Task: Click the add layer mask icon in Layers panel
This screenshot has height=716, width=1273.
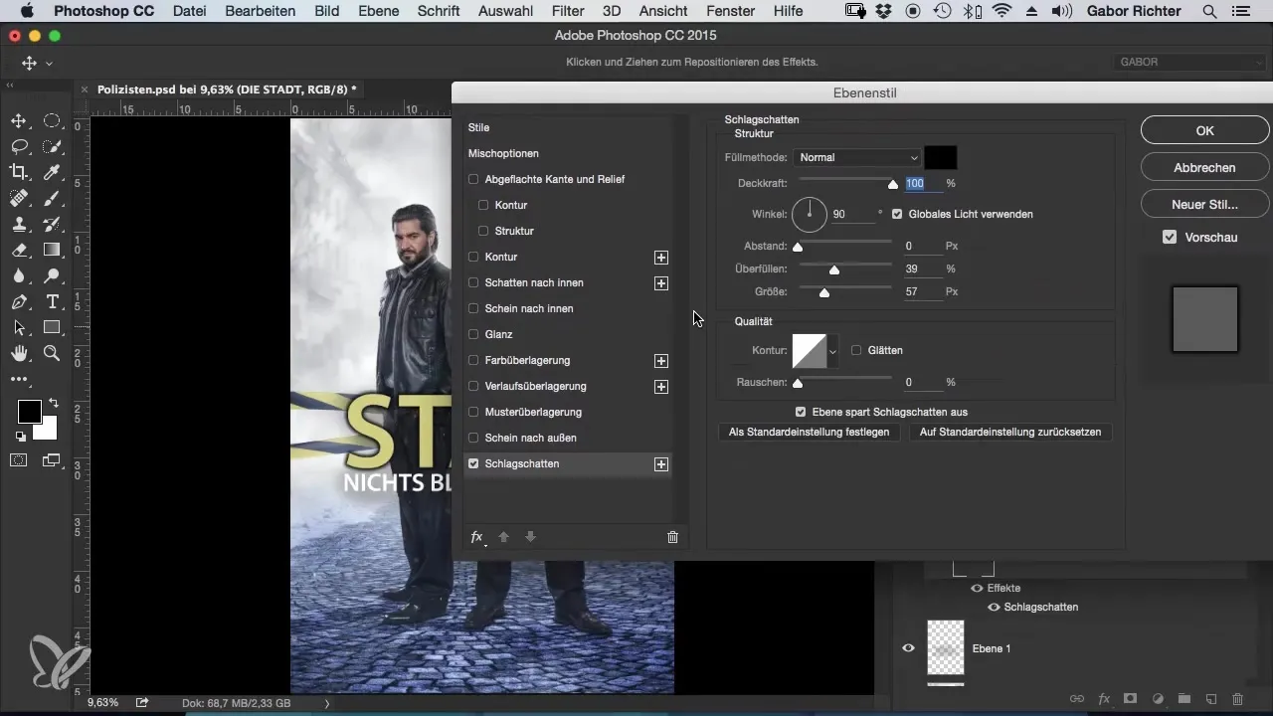Action: [1131, 699]
